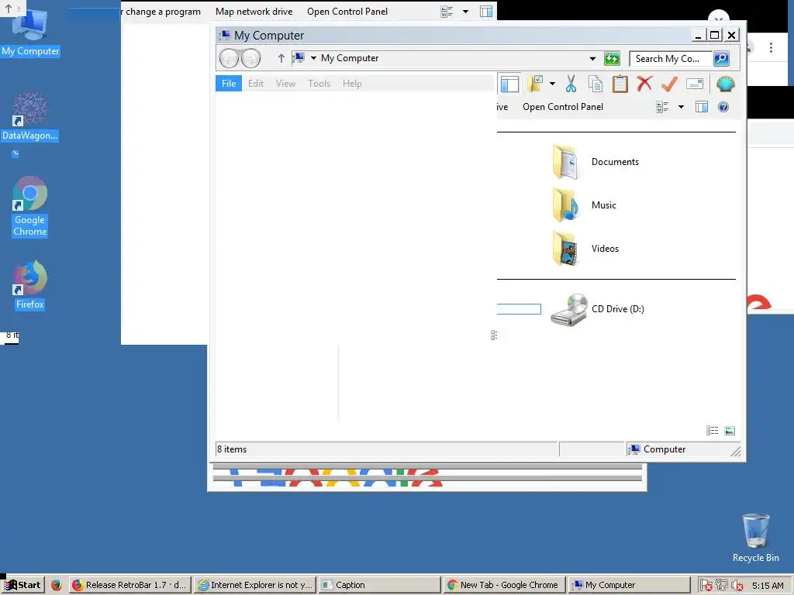Click the DataWagon desktop shortcut

(x=30, y=118)
